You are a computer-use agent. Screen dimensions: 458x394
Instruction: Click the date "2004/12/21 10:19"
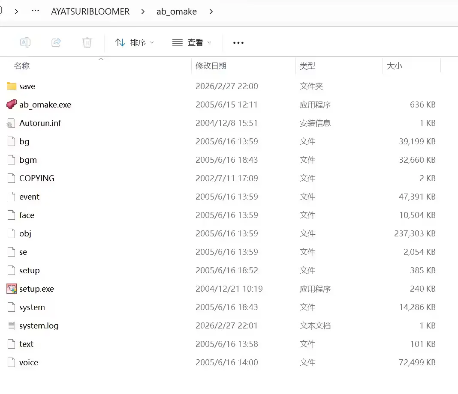229,289
